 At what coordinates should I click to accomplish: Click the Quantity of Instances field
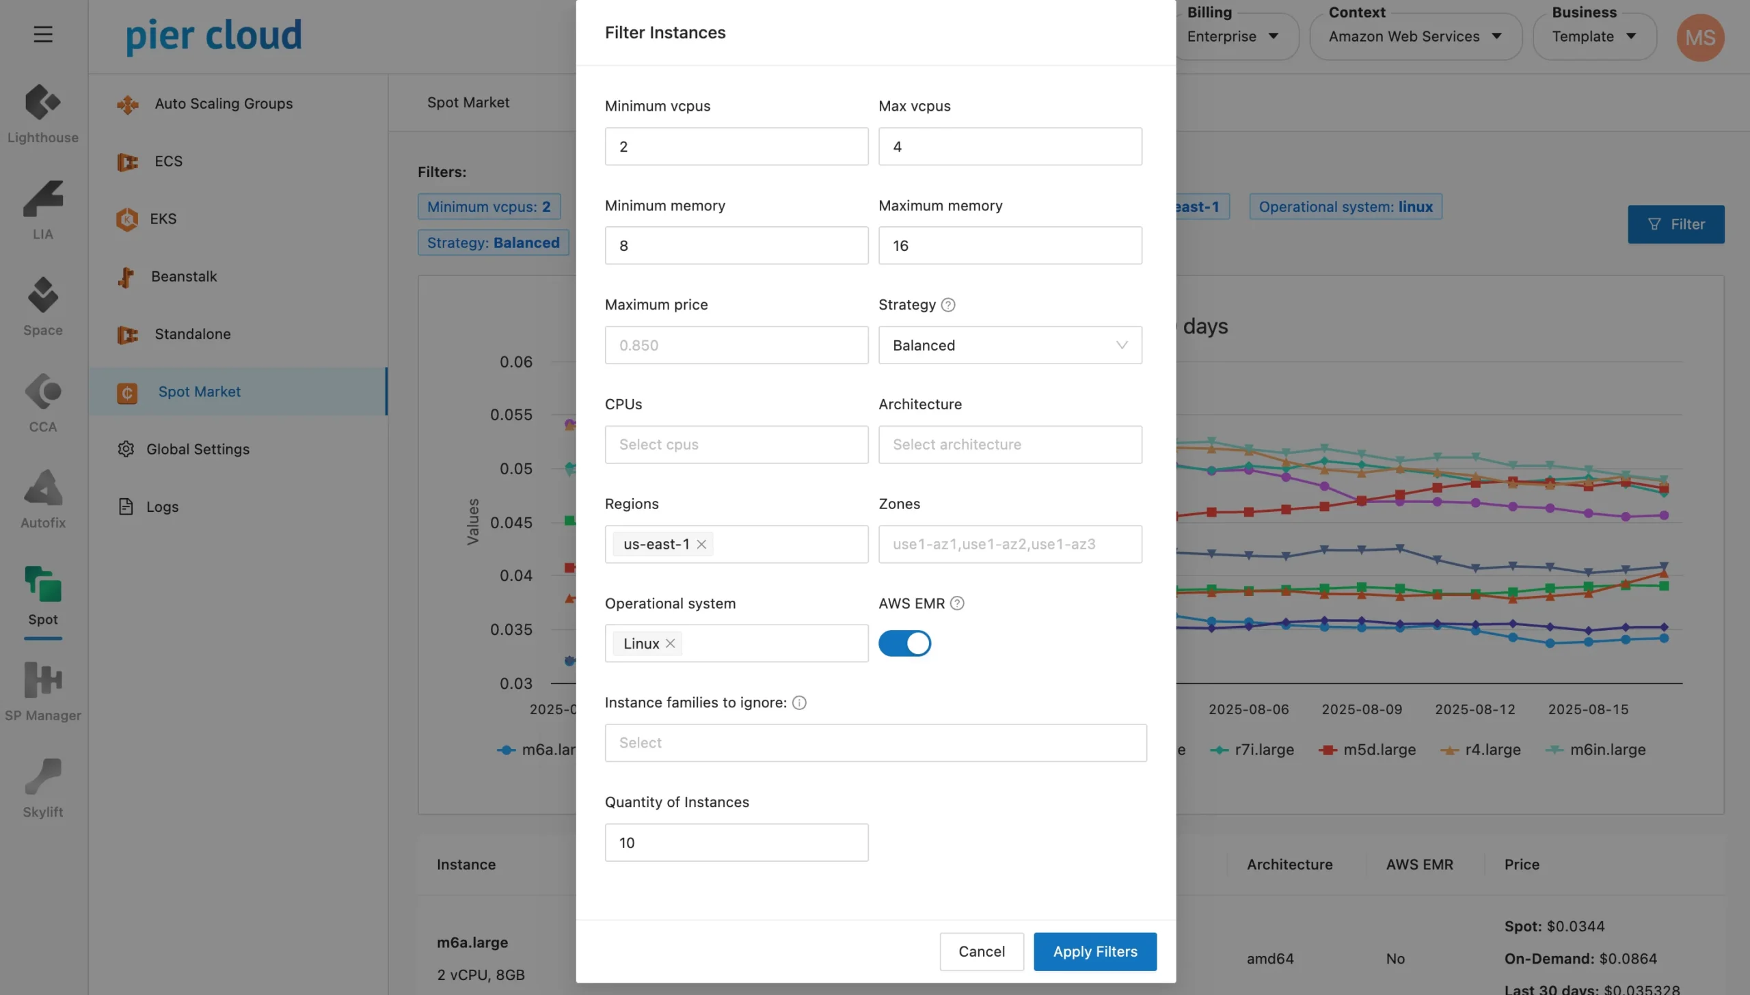pos(736,843)
